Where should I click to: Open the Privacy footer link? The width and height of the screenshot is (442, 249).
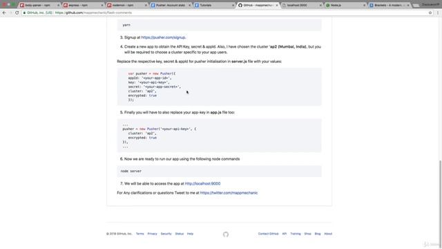tap(152, 234)
